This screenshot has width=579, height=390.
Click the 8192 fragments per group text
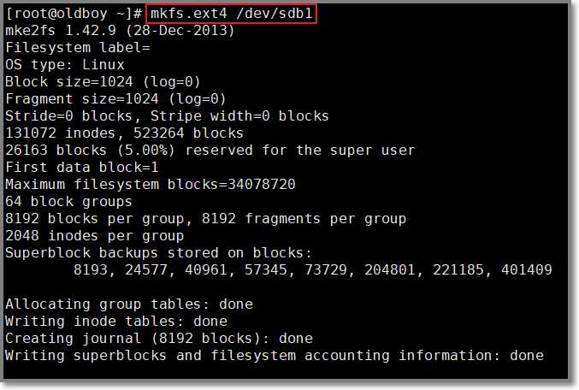(304, 219)
